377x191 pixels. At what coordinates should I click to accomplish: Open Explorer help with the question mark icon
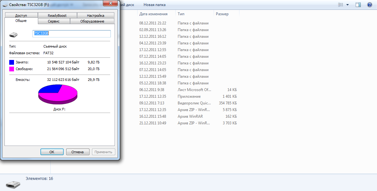[370, 5]
